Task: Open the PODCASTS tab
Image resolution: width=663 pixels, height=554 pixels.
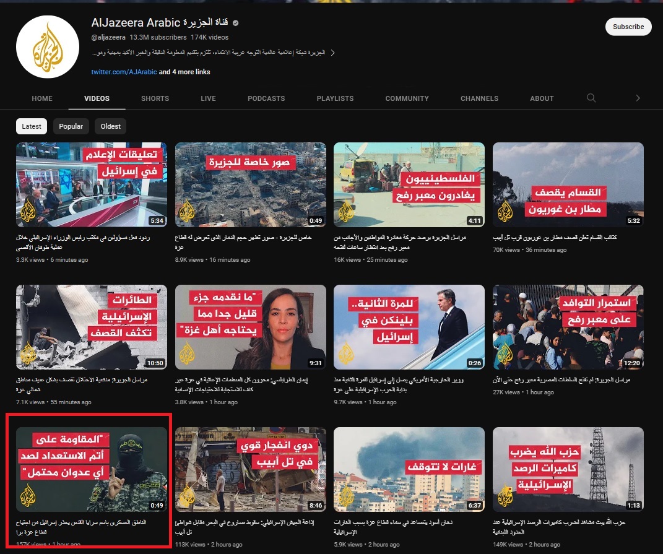Action: click(x=266, y=98)
